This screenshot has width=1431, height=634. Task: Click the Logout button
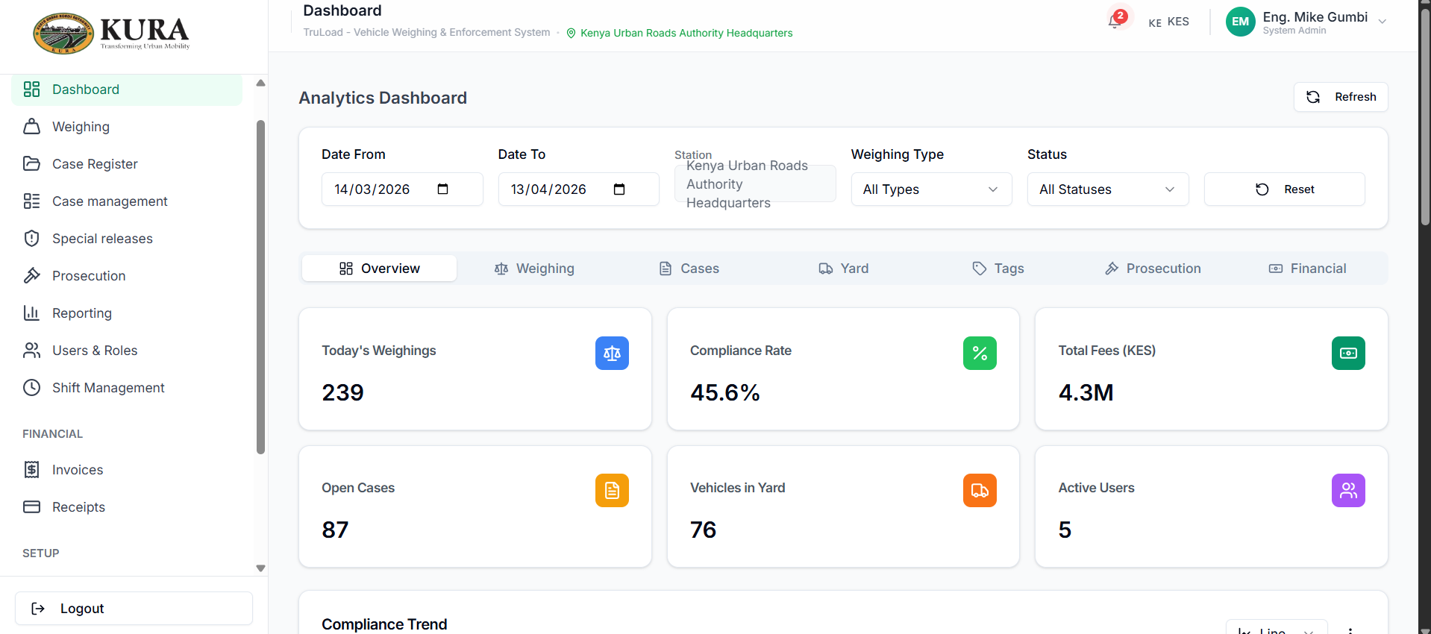[134, 609]
